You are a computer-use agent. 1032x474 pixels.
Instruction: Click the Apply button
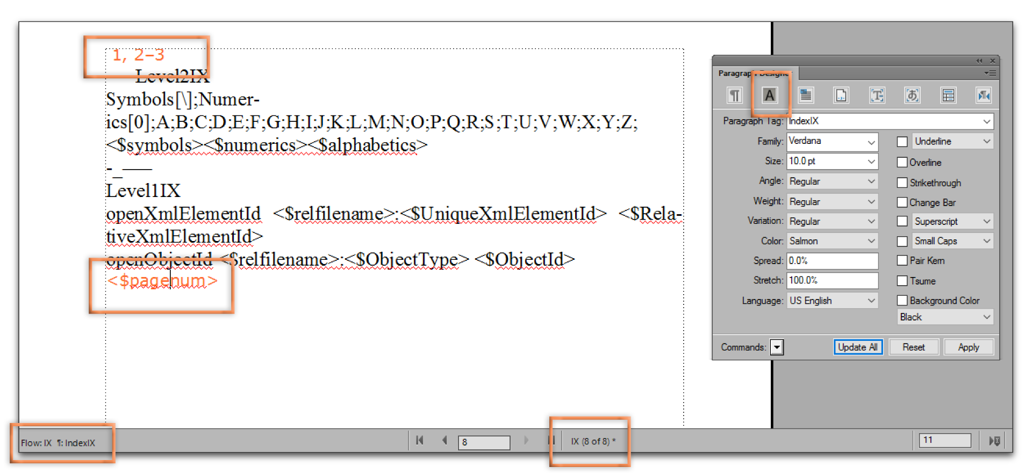tap(969, 347)
